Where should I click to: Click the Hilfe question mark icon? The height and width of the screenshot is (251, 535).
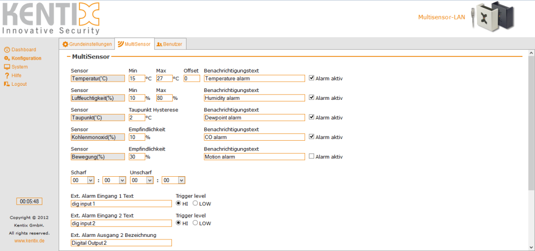point(7,75)
